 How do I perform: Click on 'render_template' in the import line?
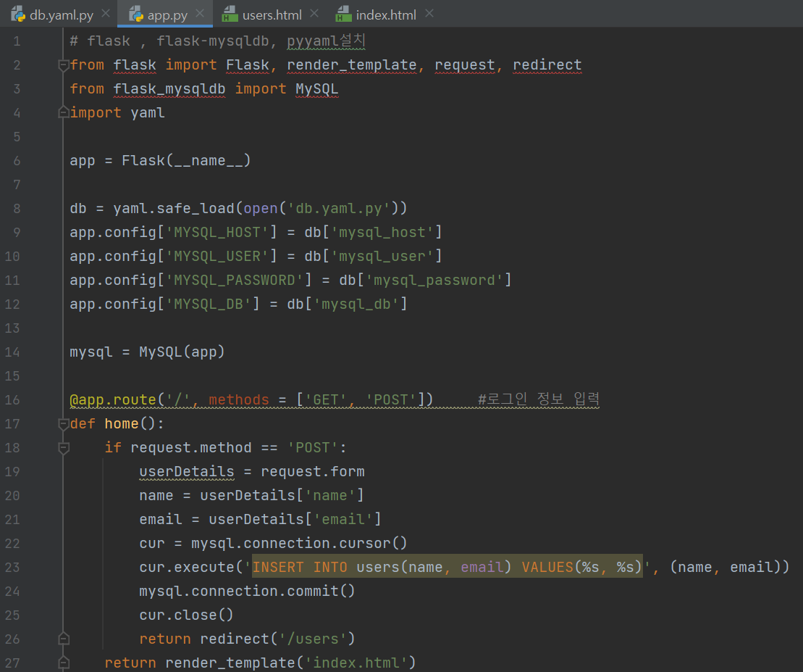pos(351,65)
